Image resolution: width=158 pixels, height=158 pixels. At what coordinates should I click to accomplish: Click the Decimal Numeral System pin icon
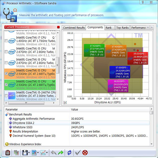(11, 136)
